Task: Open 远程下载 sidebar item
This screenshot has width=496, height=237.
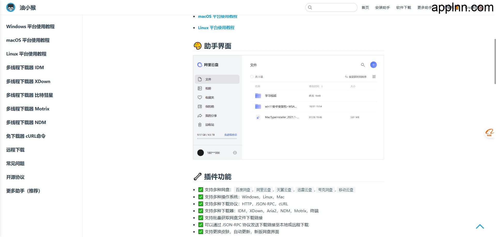Action: 16,150
